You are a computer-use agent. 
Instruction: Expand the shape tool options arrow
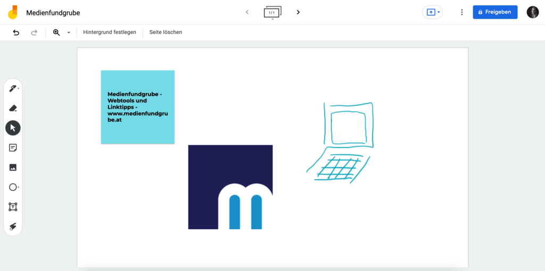19,188
